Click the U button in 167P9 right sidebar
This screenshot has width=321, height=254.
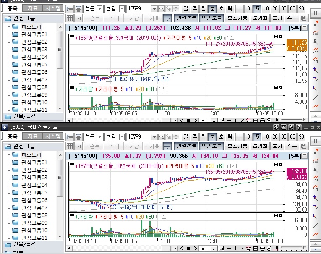[316, 141]
